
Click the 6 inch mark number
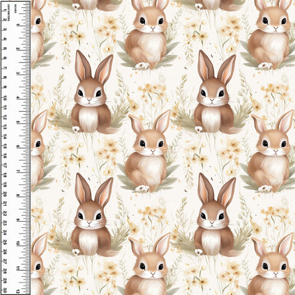[x=18, y=147]
